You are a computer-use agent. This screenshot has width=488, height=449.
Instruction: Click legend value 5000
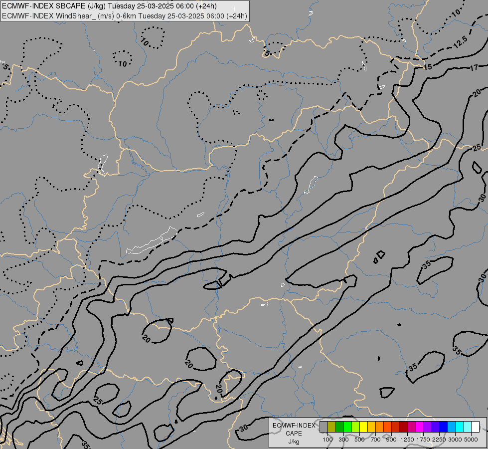pyautogui.click(x=471, y=440)
